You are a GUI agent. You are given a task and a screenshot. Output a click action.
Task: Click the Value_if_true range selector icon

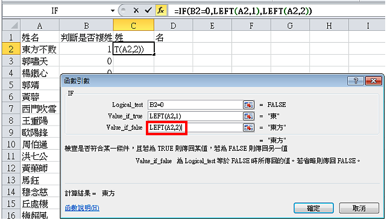click(x=248, y=116)
